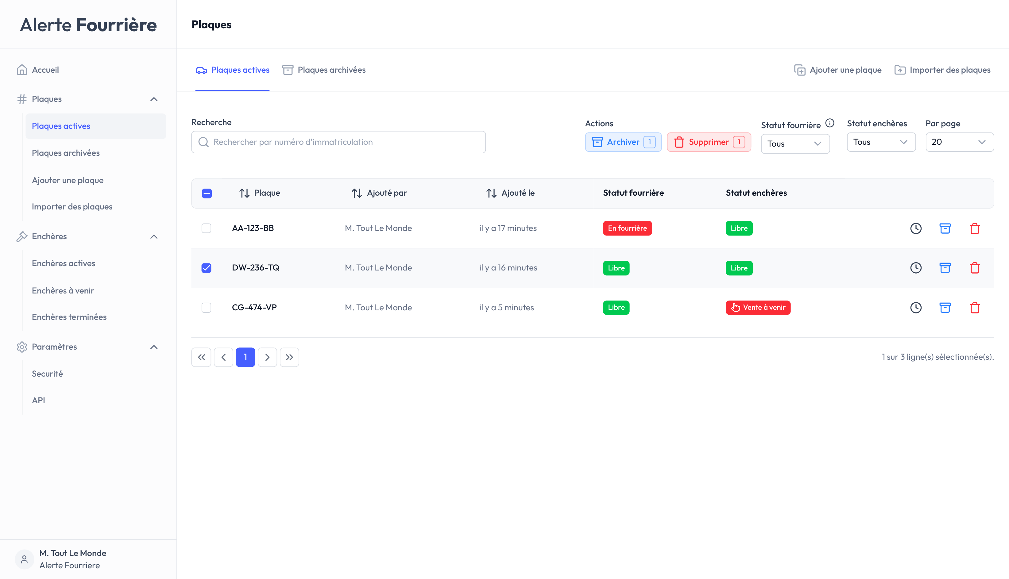
Task: Click the history clock icon for CG-474-VP
Action: (x=915, y=307)
